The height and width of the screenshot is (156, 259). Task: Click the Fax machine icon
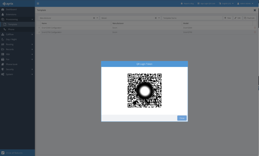tap(3, 59)
